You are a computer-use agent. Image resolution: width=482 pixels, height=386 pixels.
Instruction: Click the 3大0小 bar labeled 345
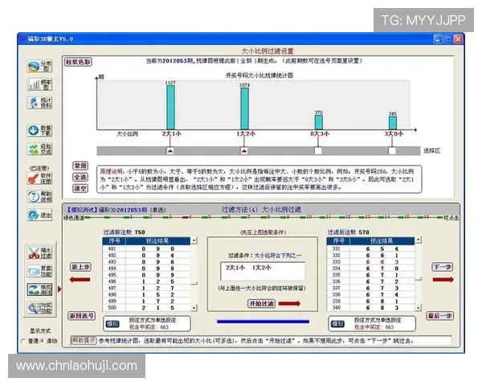(393, 123)
